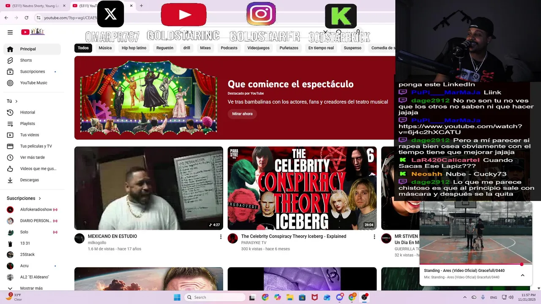The height and width of the screenshot is (304, 541).
Task: Click the milkogollo channel avatar
Action: [79, 238]
